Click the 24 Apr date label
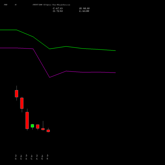Screen dimensions: 165x165 tap(26, 157)
